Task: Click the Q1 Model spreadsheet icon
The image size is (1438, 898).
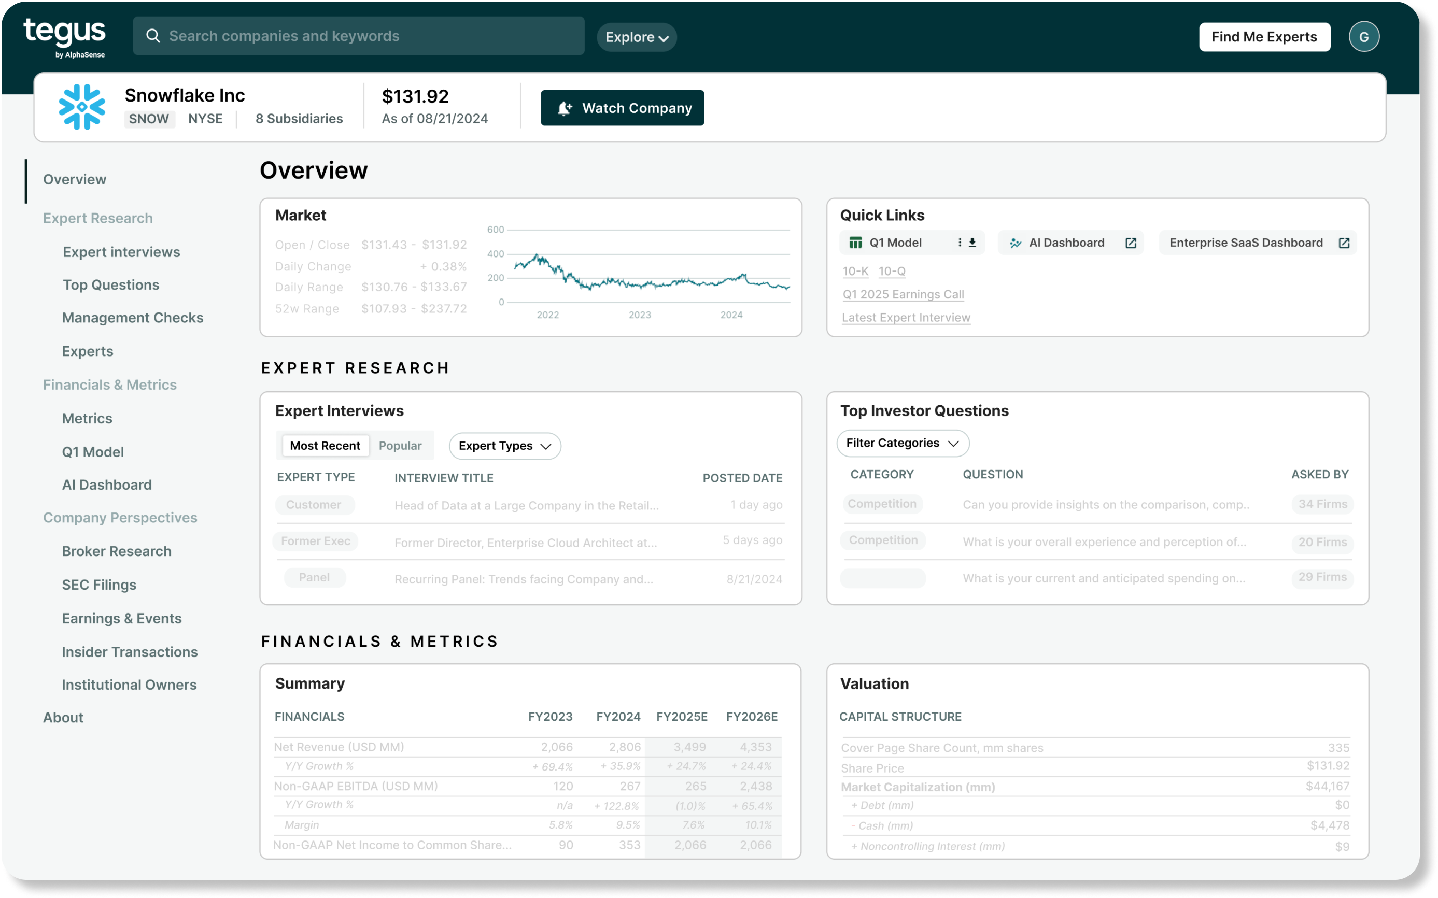Action: pyautogui.click(x=855, y=243)
